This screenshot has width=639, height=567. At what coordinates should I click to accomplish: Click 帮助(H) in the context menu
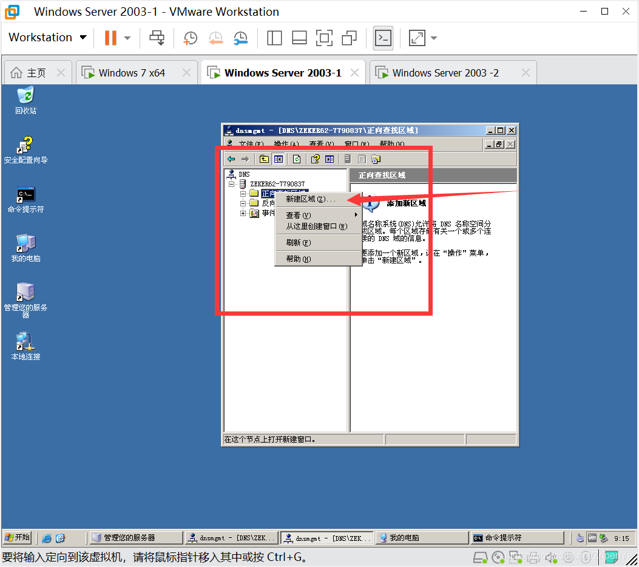click(x=318, y=259)
